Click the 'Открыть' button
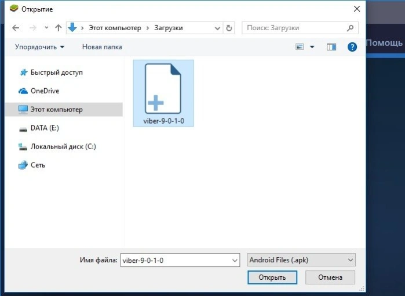Viewport: 405px width, 296px height. pyautogui.click(x=272, y=277)
